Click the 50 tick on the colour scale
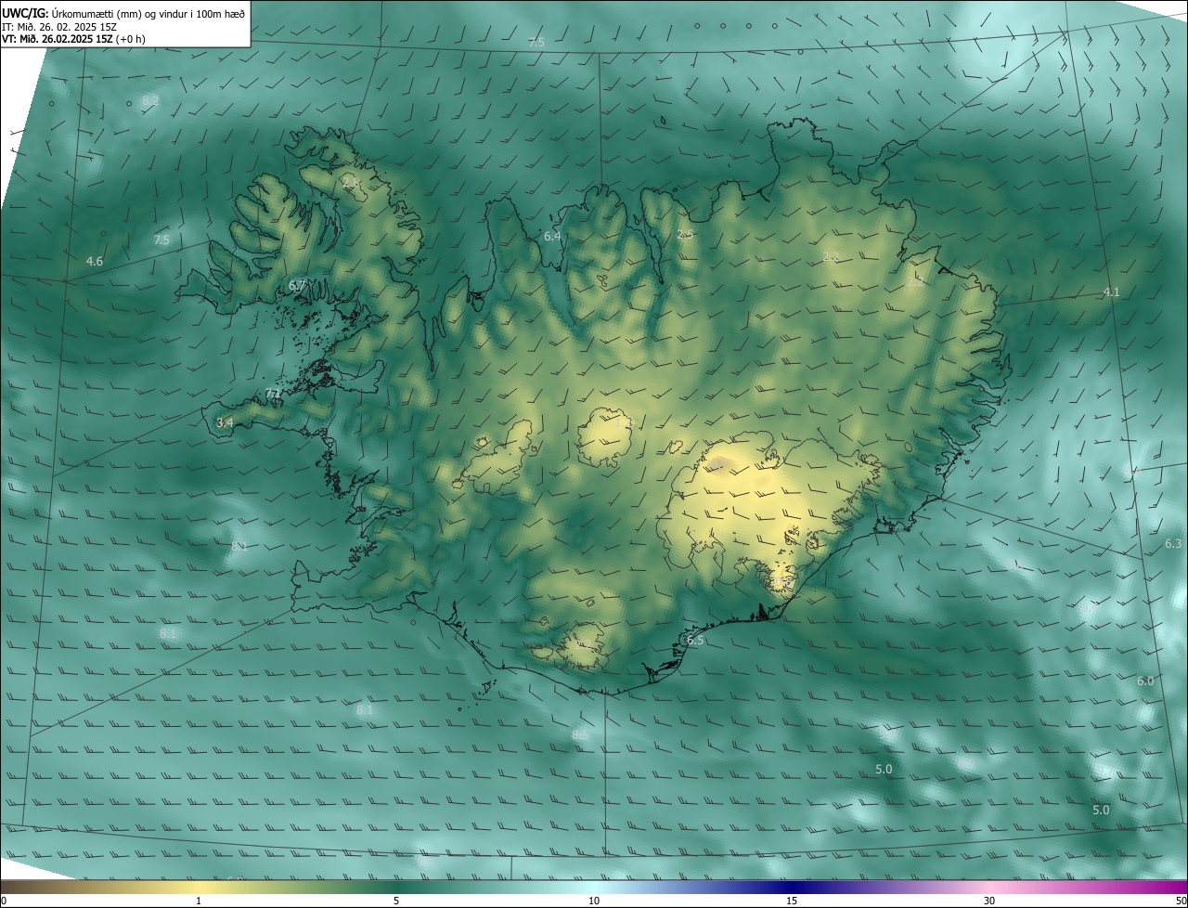1188x908 pixels. [1181, 901]
